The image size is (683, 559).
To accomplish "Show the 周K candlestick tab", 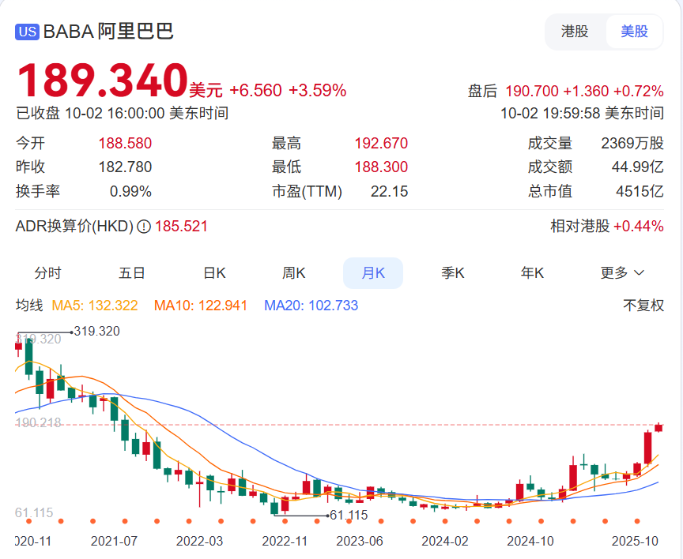I will tap(294, 273).
